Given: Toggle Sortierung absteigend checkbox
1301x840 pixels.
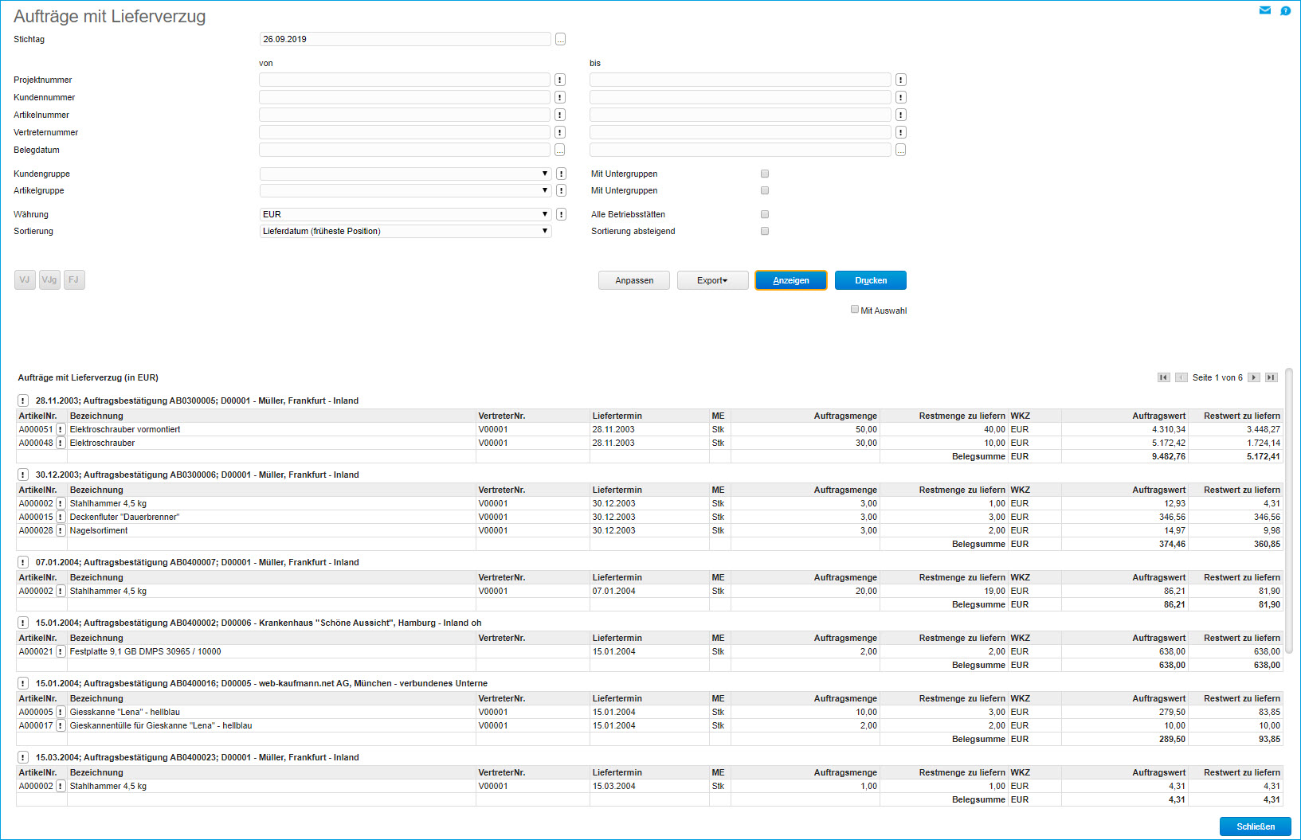Looking at the screenshot, I should pyautogui.click(x=765, y=231).
